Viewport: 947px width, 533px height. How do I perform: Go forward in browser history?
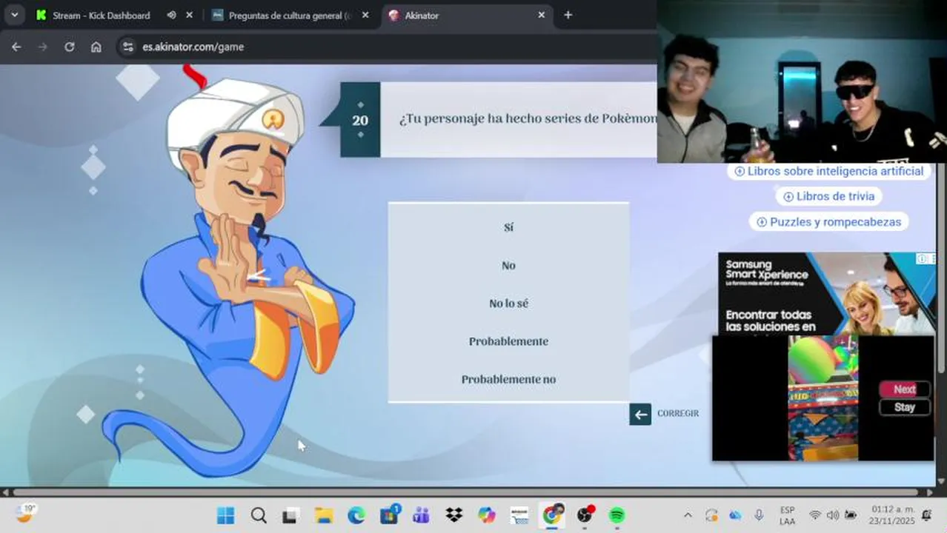(42, 47)
